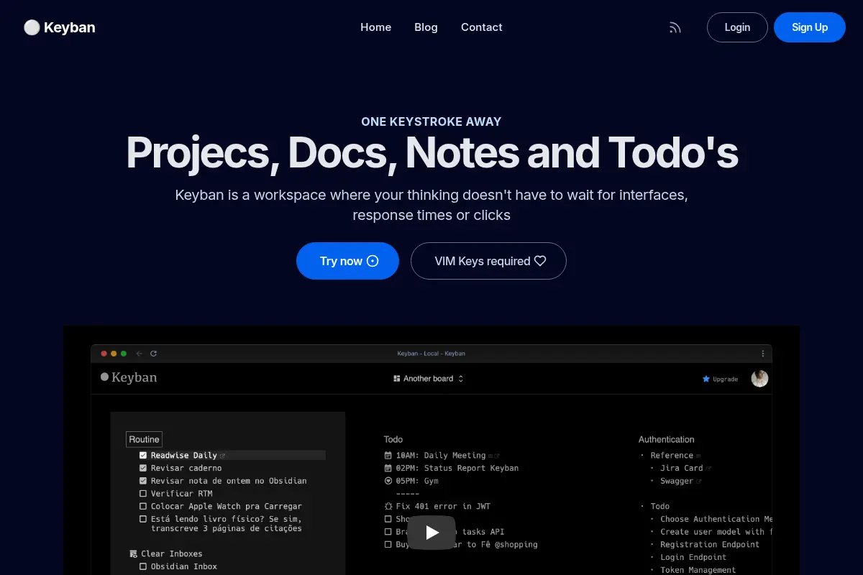
Task: Click the Keyban logo circle in header
Action: pyautogui.click(x=32, y=27)
